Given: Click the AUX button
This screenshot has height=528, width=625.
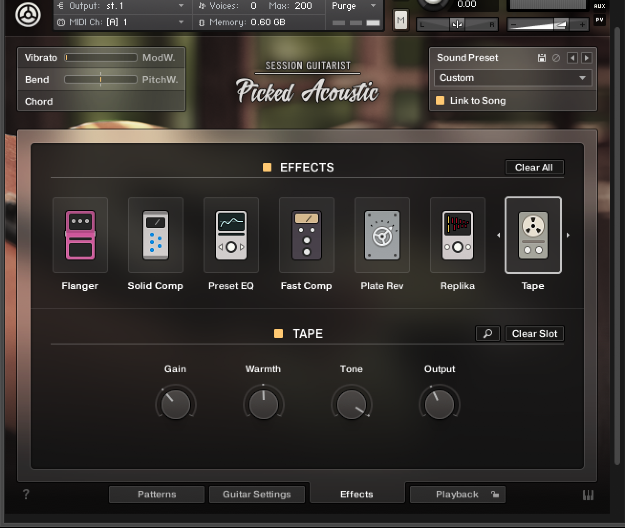Looking at the screenshot, I should pos(600,6).
